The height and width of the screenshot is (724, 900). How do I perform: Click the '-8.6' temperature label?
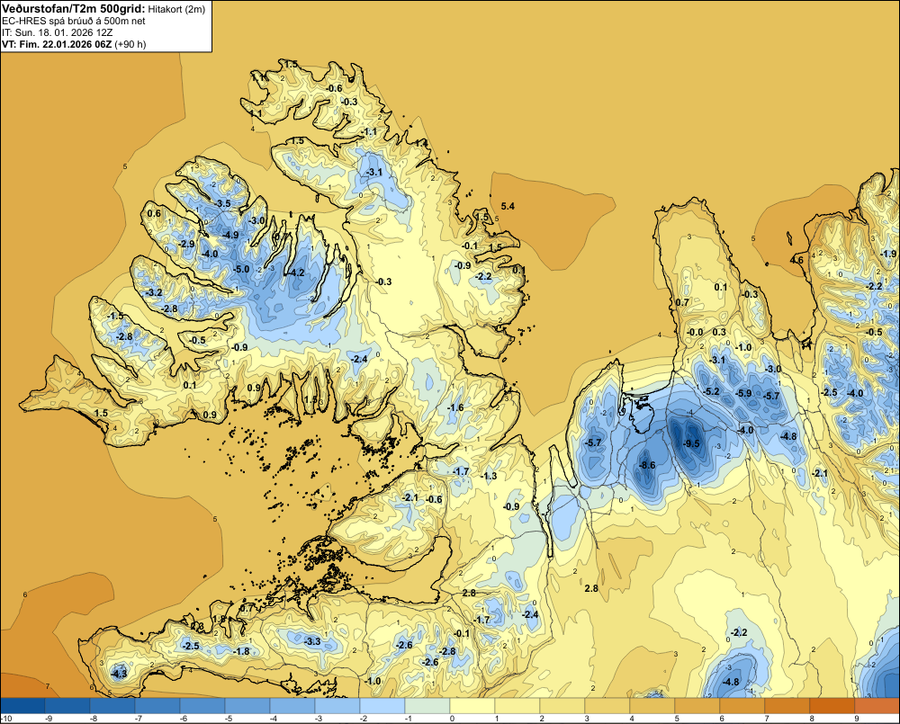(647, 465)
